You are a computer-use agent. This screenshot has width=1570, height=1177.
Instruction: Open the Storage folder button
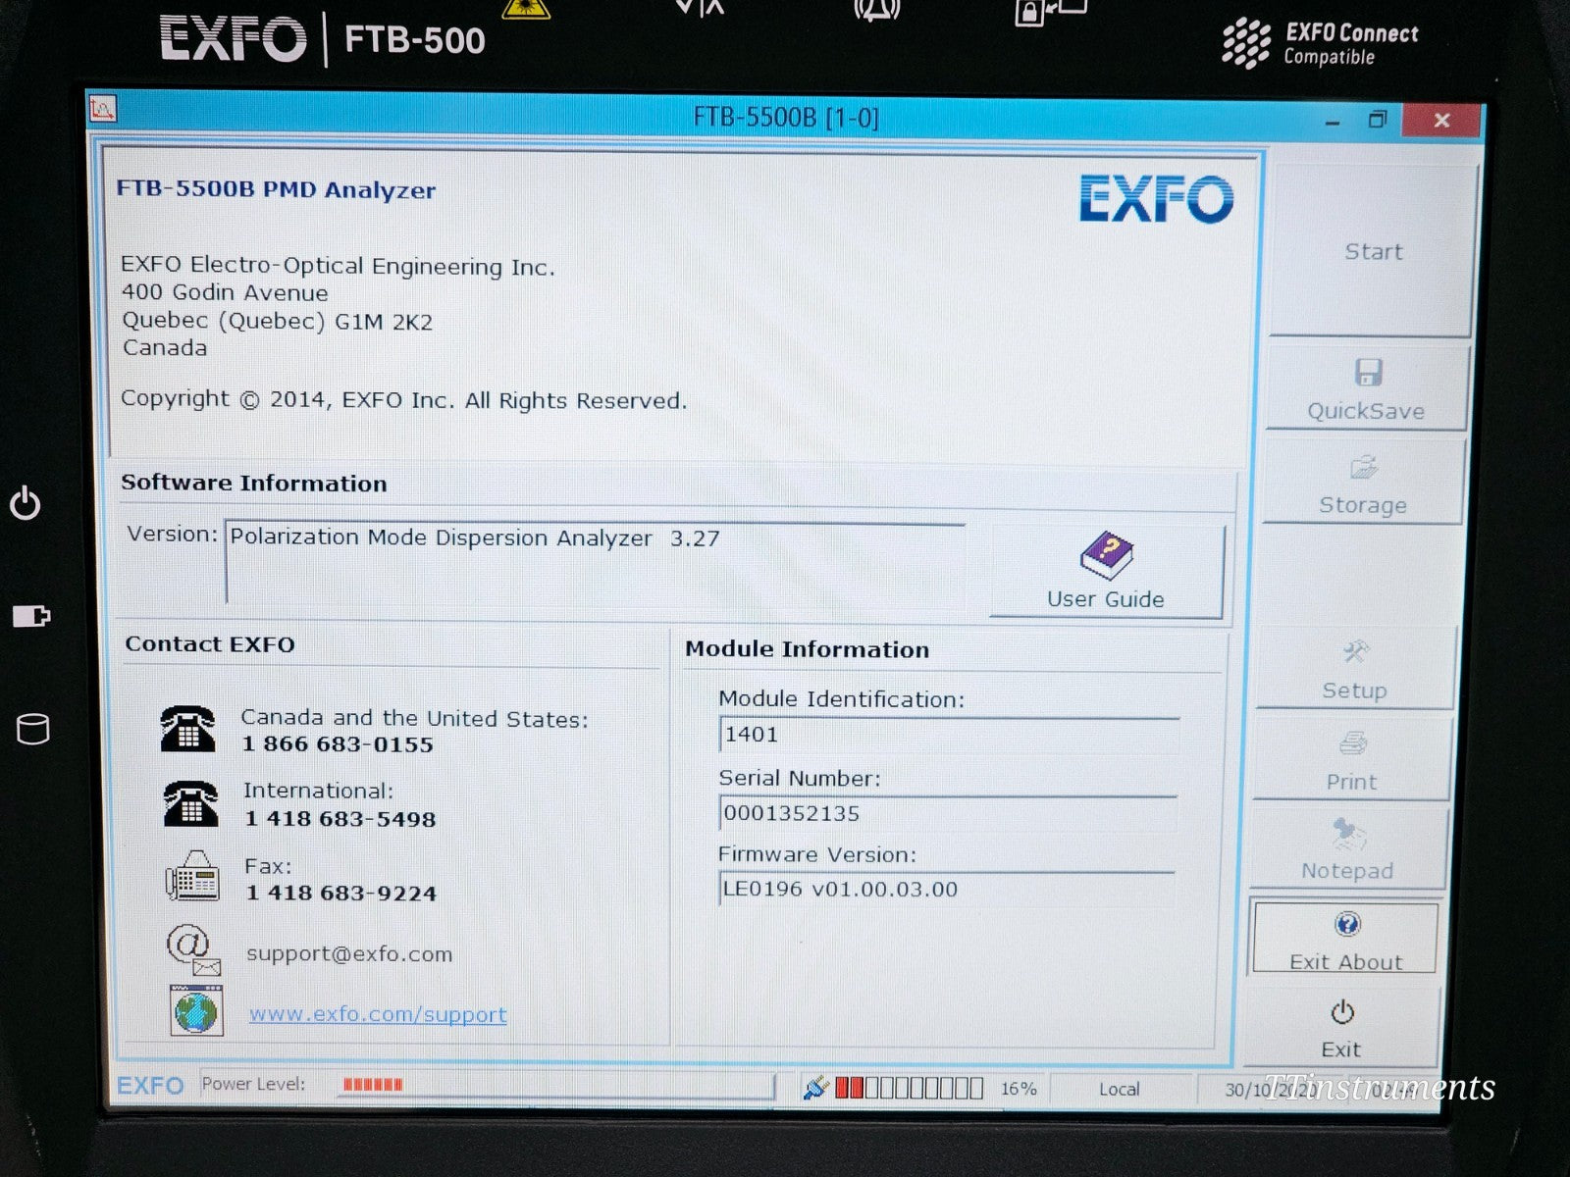point(1363,483)
